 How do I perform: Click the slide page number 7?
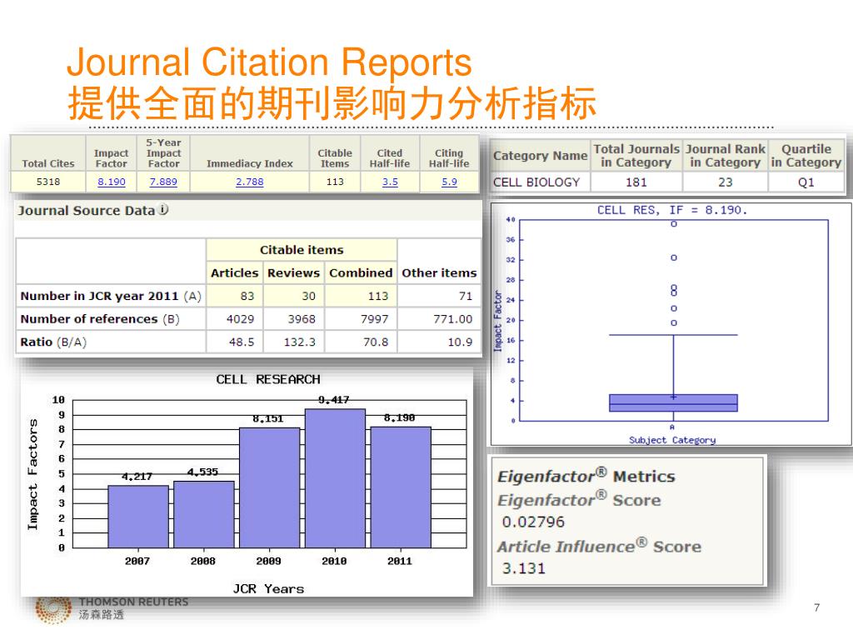(x=816, y=607)
